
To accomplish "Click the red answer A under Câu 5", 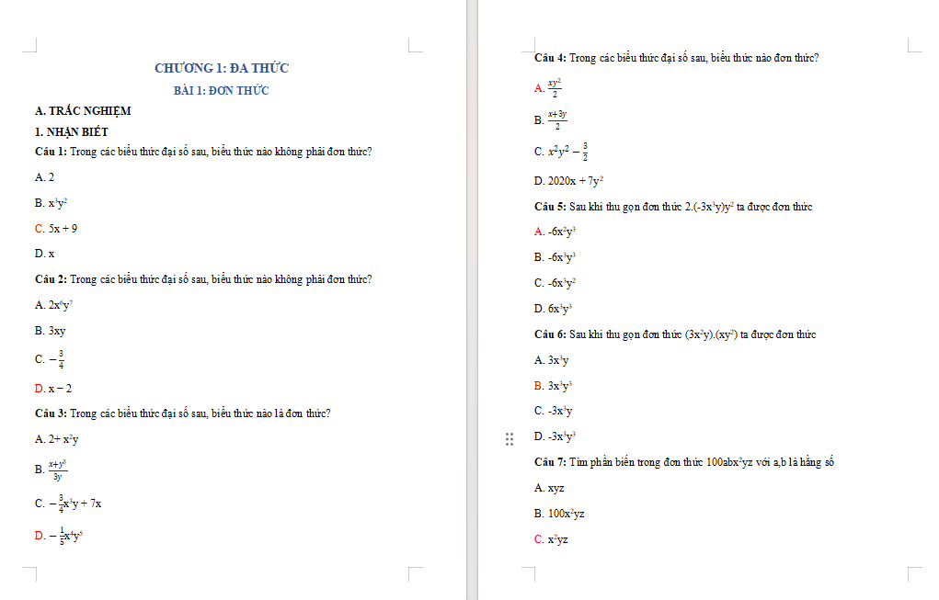I will pos(555,232).
